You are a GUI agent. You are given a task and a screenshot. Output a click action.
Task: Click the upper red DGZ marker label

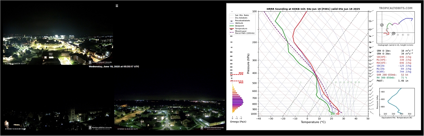[x=241, y=73]
